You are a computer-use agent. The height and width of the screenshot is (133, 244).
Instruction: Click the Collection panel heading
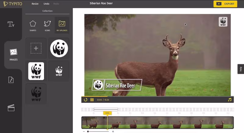(x=47, y=11)
